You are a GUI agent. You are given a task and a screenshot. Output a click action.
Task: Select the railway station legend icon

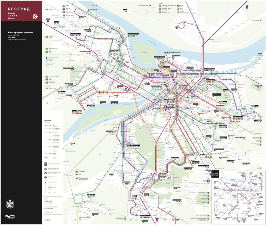tap(46, 177)
